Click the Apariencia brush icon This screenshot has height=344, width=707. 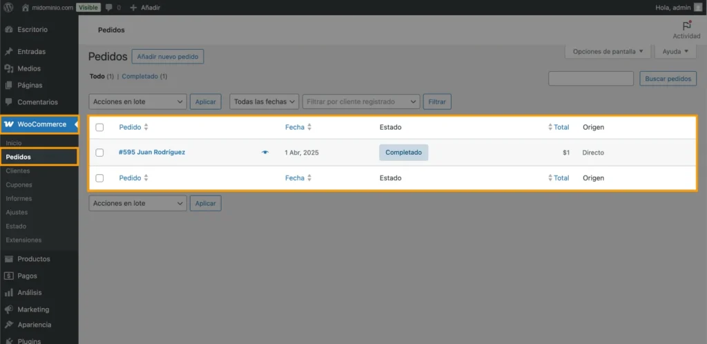(x=8, y=325)
